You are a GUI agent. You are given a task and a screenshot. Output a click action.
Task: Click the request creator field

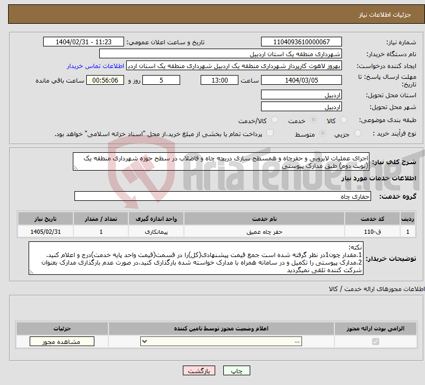[234, 66]
